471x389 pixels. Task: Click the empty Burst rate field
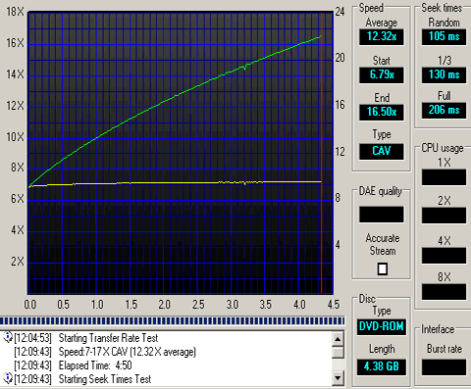[444, 367]
